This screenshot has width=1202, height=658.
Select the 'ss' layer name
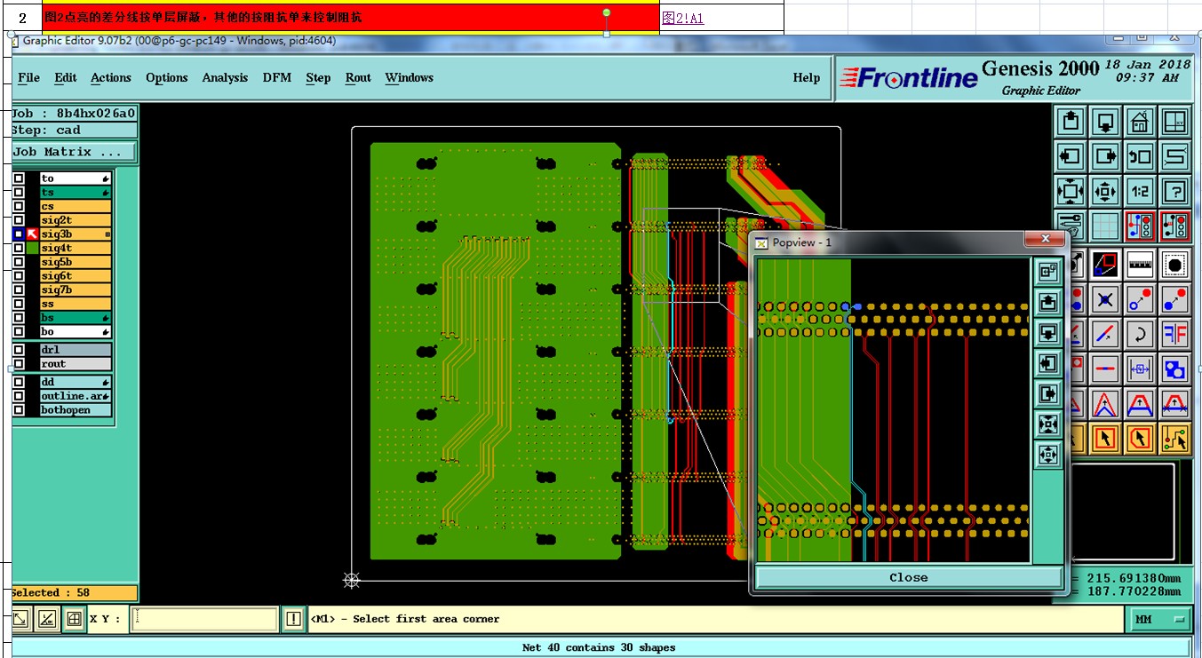[76, 304]
